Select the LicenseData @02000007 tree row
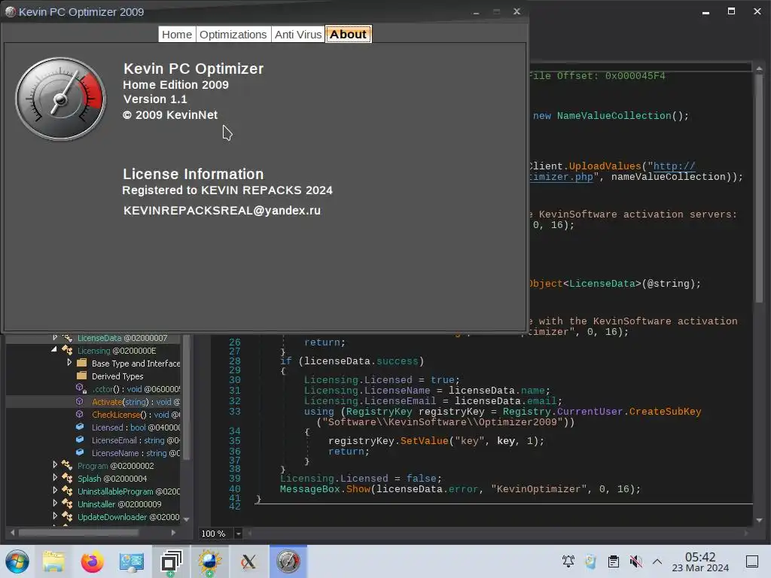 click(122, 338)
